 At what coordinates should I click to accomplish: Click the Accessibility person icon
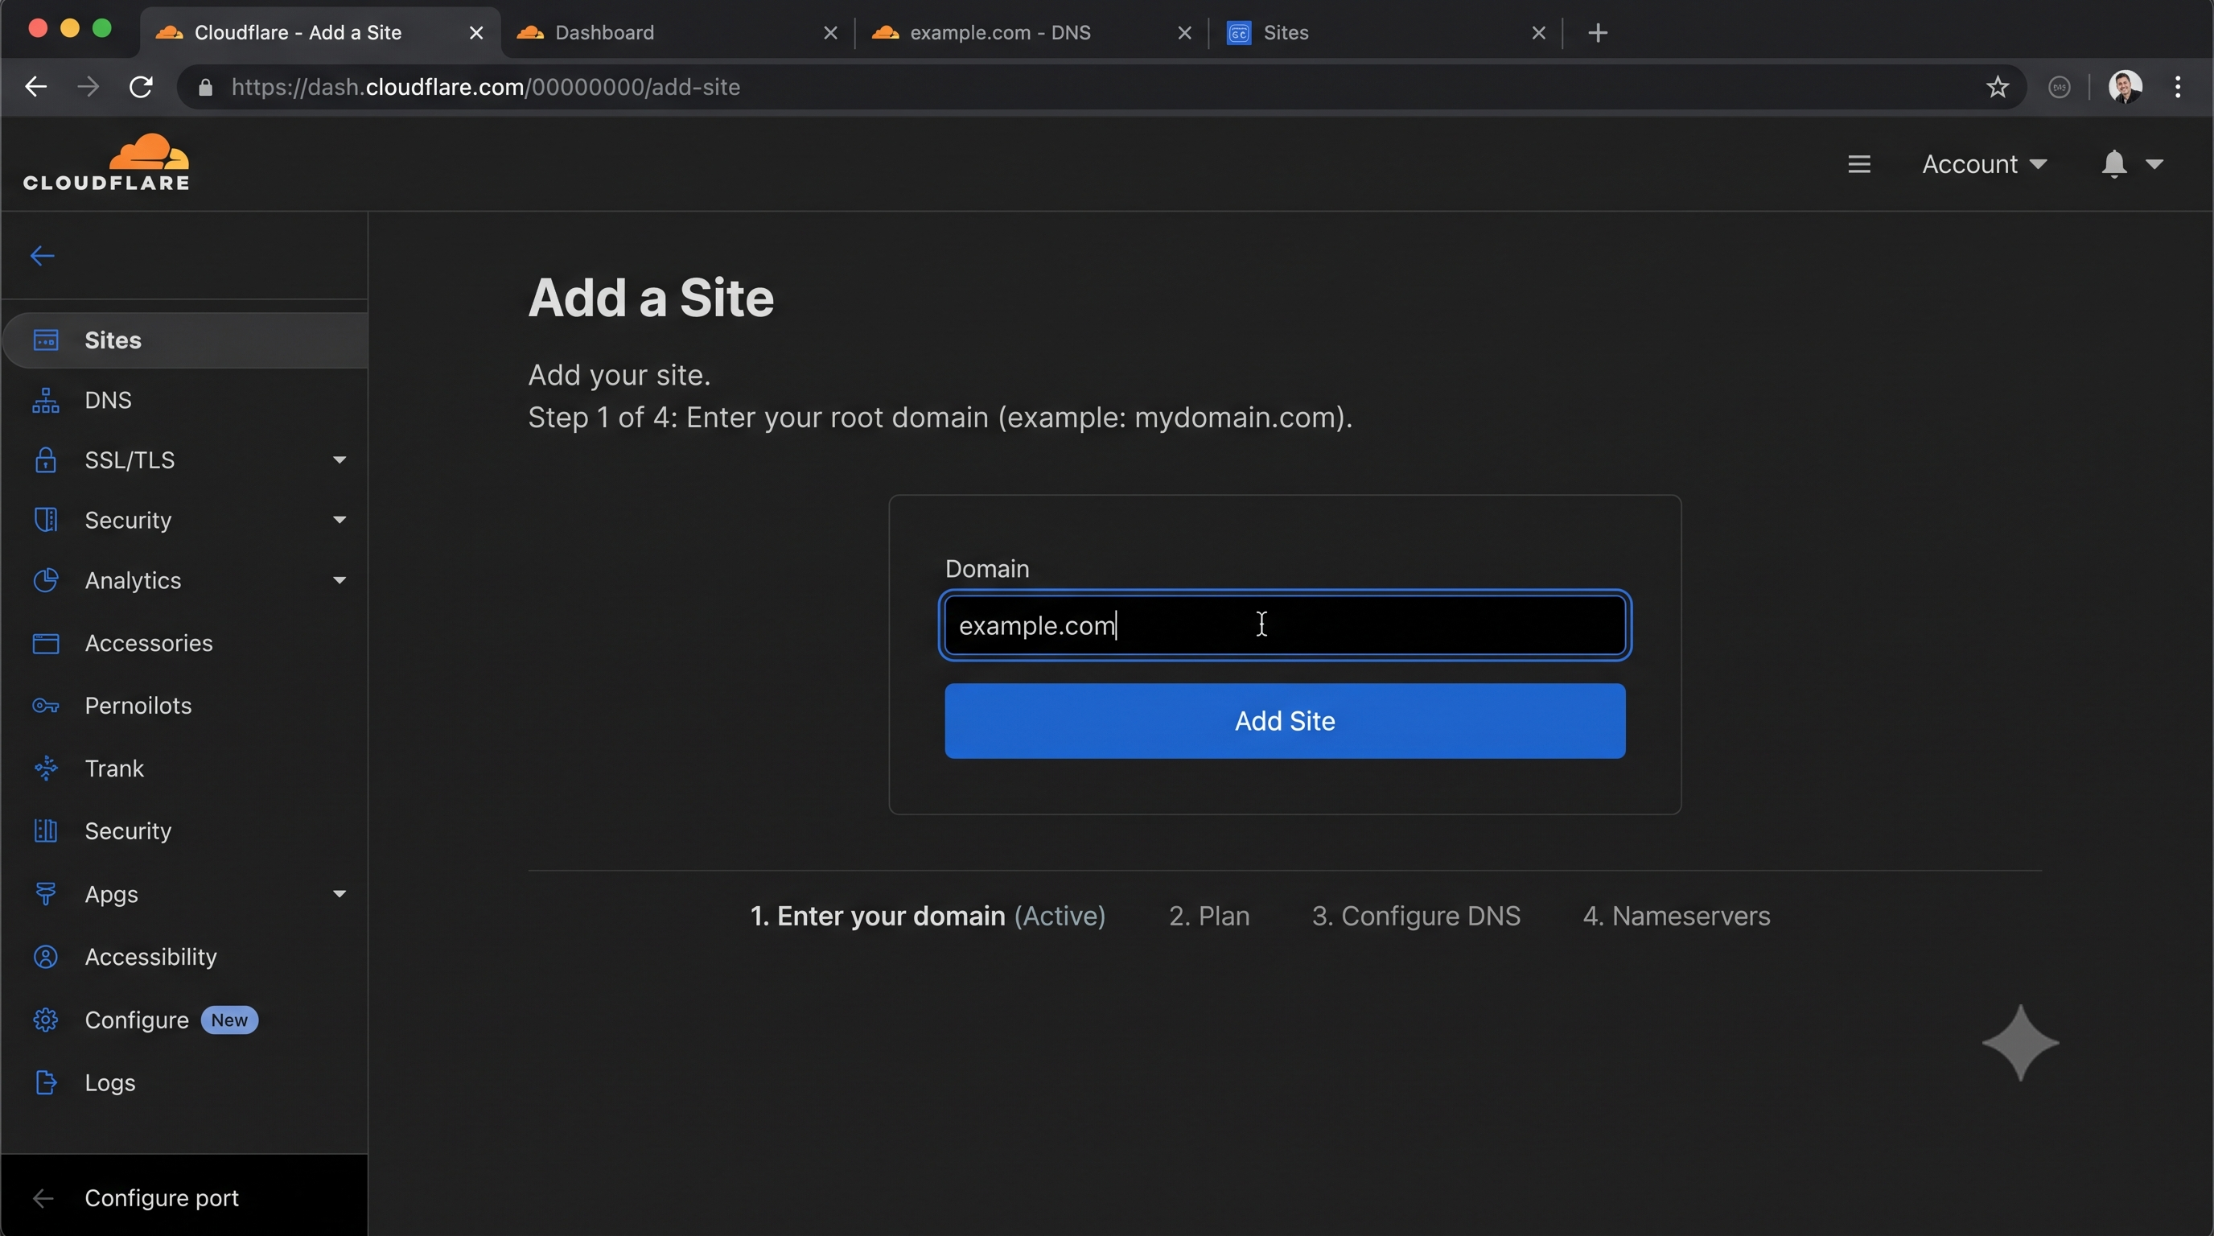point(46,957)
